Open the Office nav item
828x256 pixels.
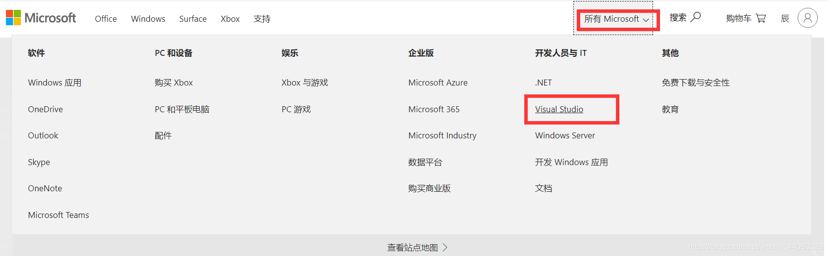pyautogui.click(x=106, y=19)
